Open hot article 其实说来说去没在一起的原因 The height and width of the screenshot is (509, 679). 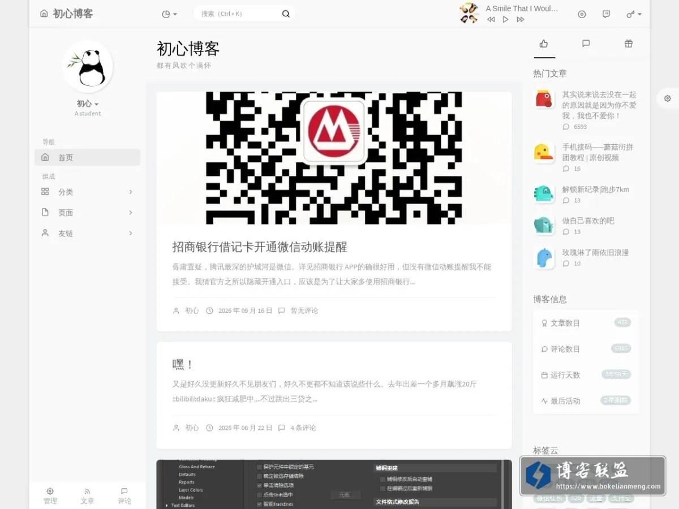600,105
